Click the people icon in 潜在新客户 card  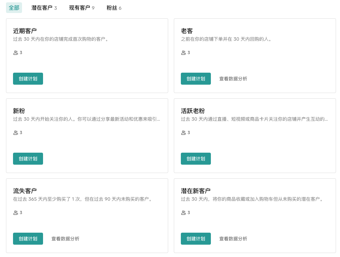[183, 213]
